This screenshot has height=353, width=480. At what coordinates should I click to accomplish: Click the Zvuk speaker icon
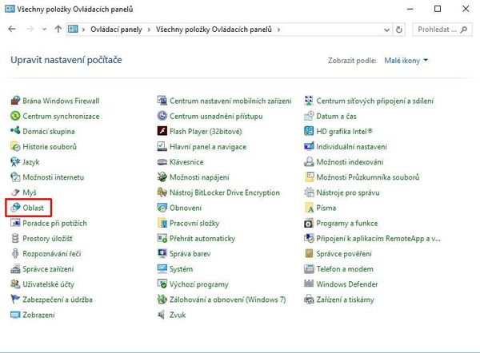click(161, 315)
